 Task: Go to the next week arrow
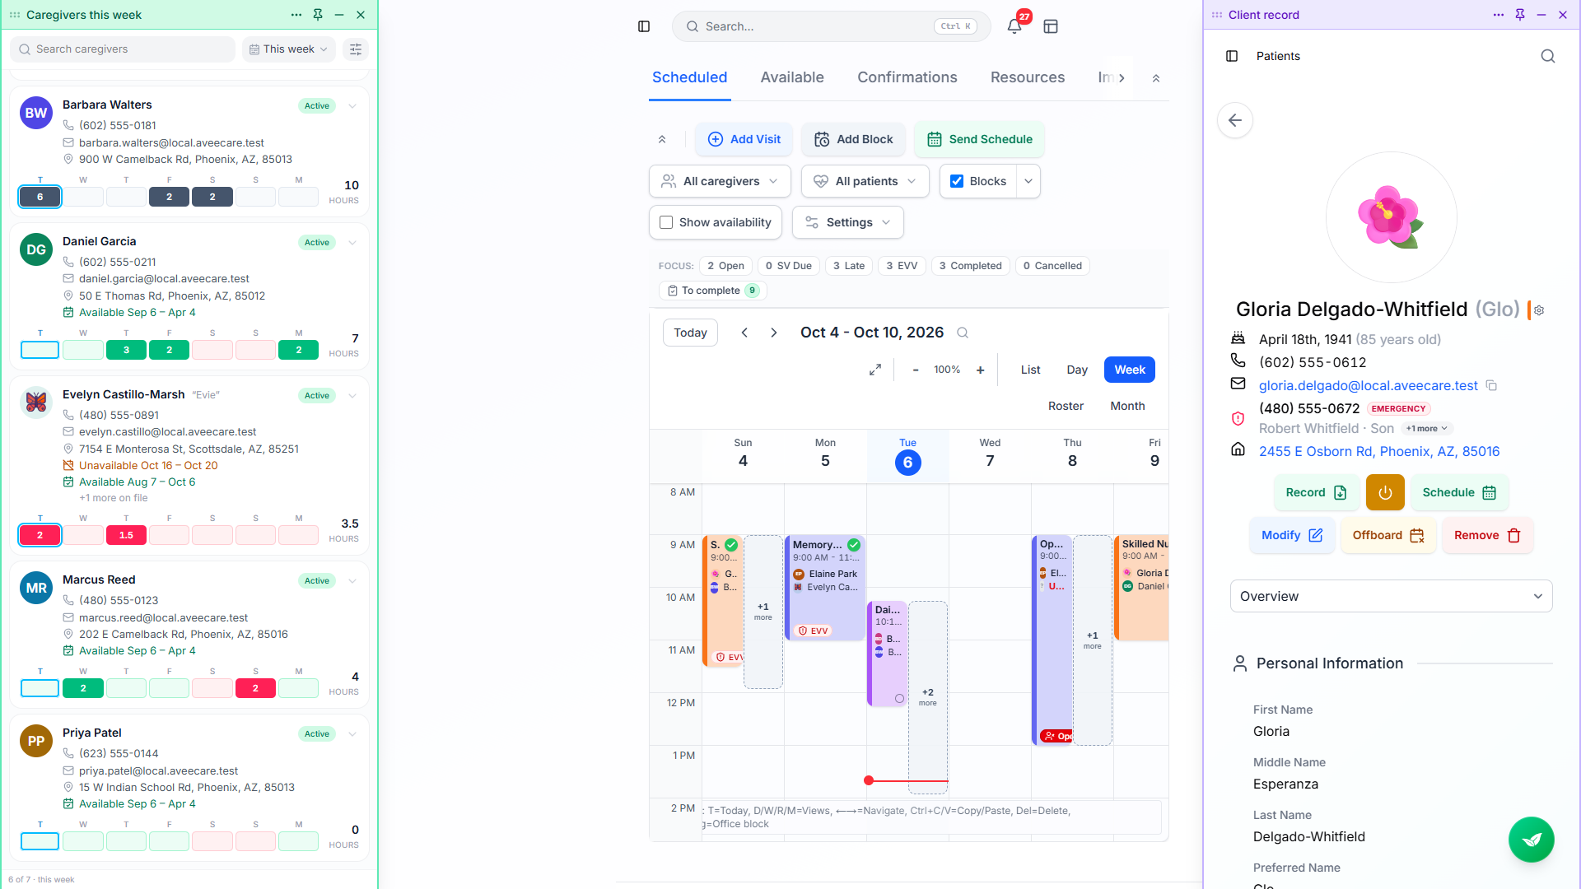(774, 333)
